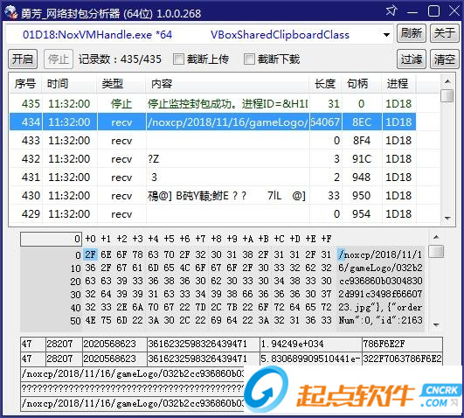Select packet row 435 停止
464x418 pixels.
(x=212, y=104)
